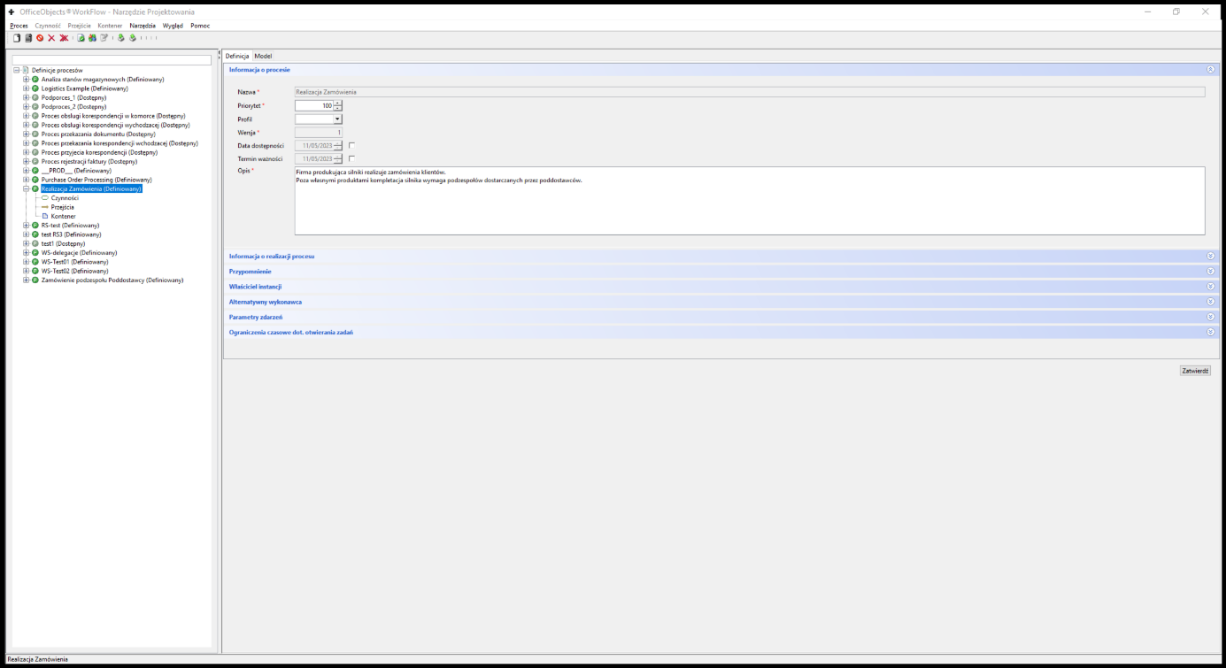
Task: Click the document-with-checkmark toolbar icon
Action: [81, 38]
